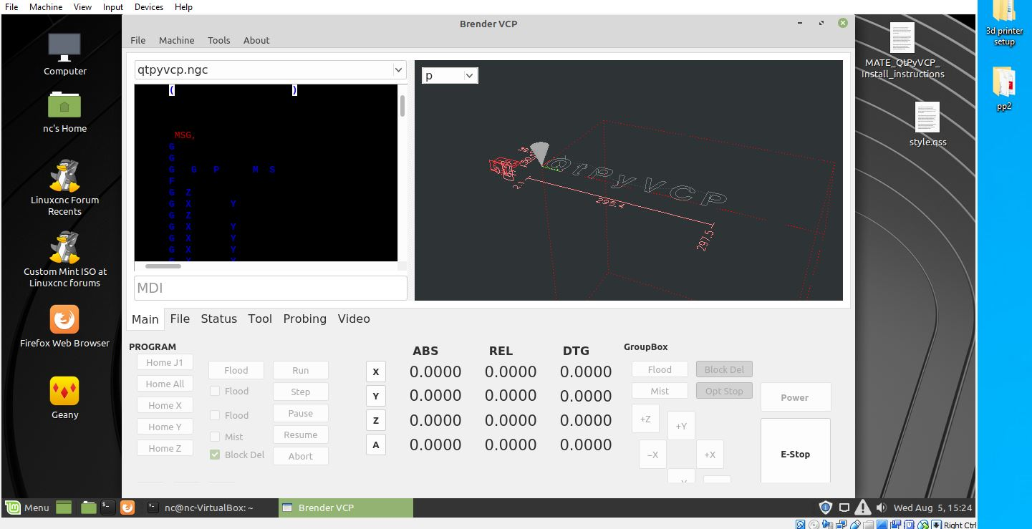Open the update manager shield tray icon
This screenshot has height=529, width=1032.
click(825, 508)
